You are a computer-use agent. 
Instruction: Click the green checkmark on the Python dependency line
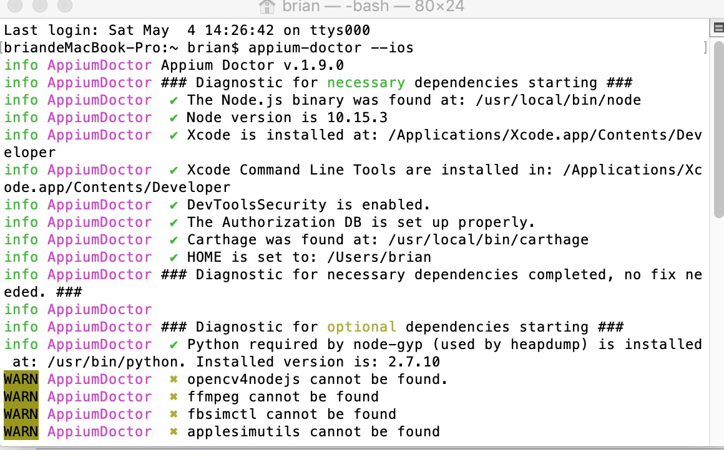click(x=173, y=344)
